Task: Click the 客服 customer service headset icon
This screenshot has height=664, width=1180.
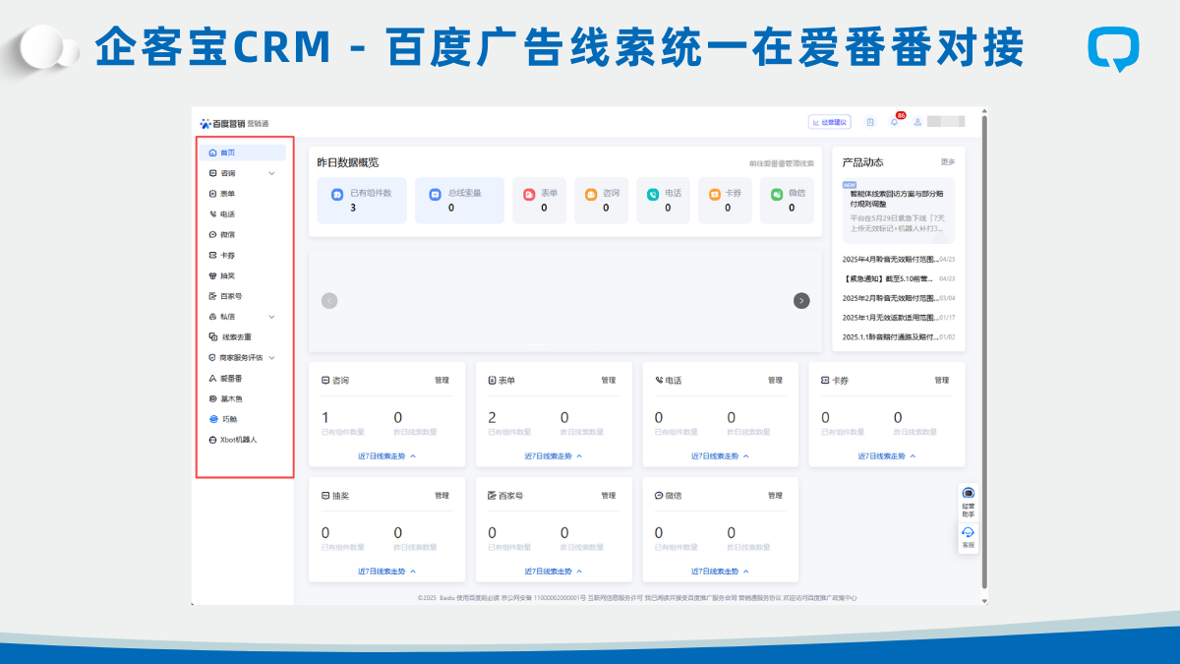Action: (968, 536)
